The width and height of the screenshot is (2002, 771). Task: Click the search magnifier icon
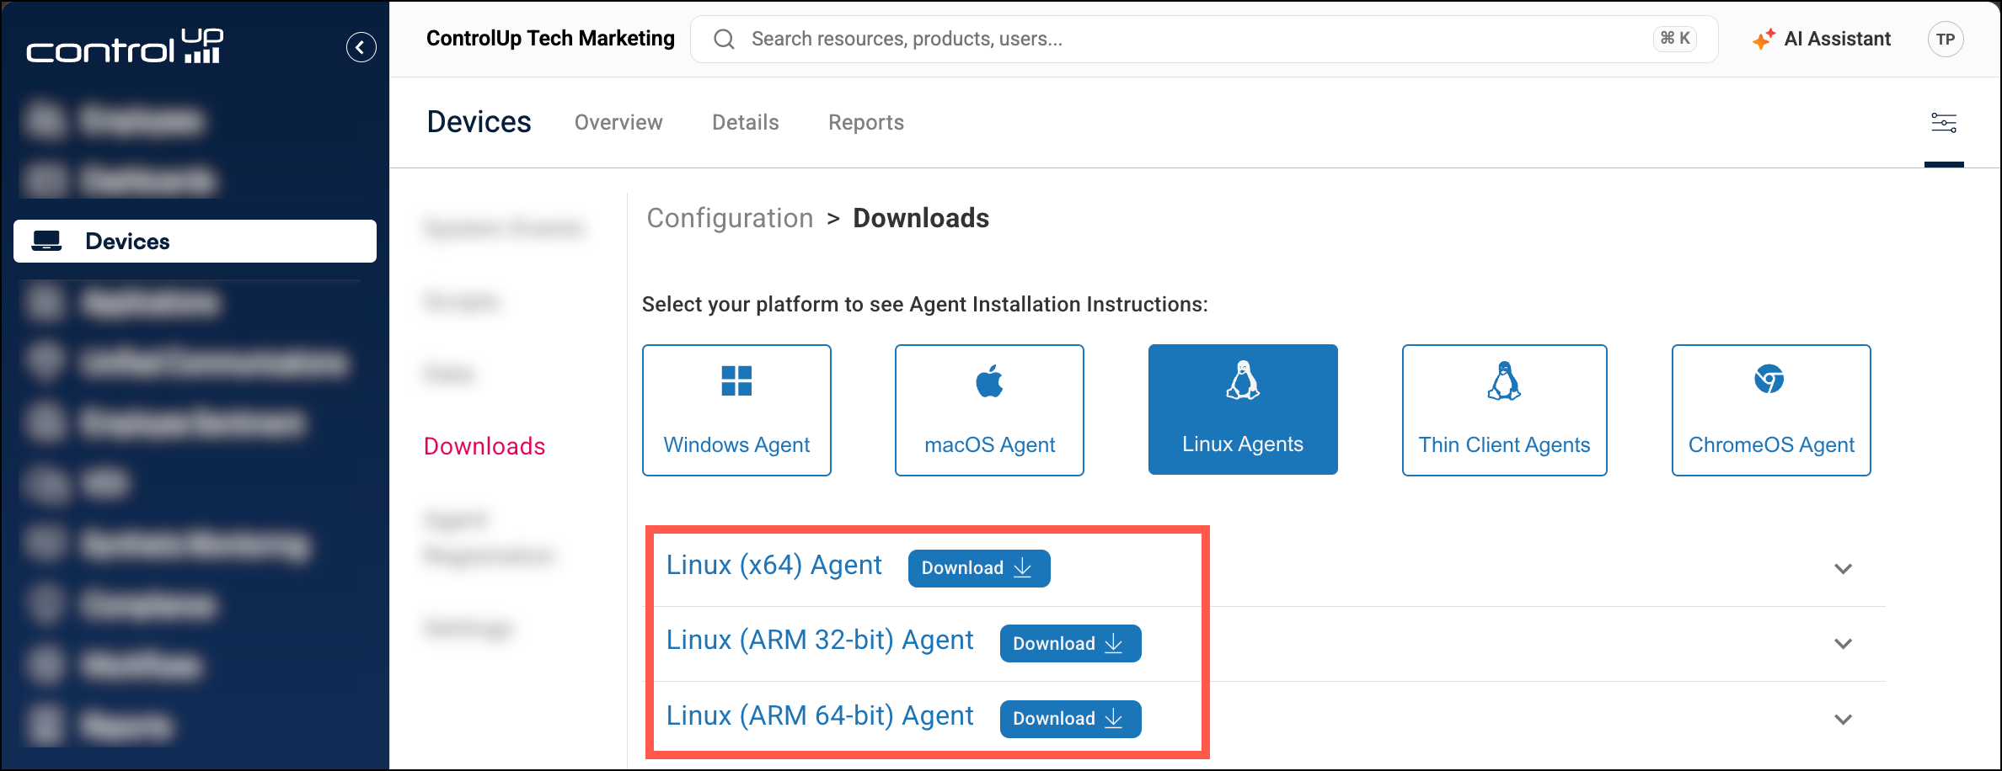(724, 39)
